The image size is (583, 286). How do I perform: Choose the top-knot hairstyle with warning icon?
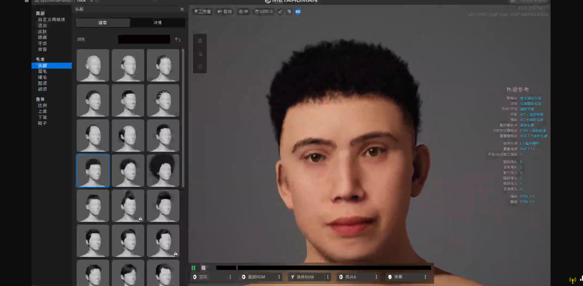click(x=128, y=206)
